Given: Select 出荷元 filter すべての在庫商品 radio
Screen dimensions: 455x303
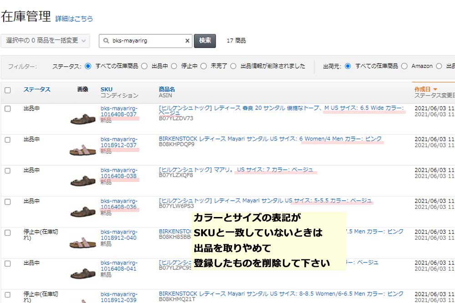Looking at the screenshot, I should [x=348, y=66].
